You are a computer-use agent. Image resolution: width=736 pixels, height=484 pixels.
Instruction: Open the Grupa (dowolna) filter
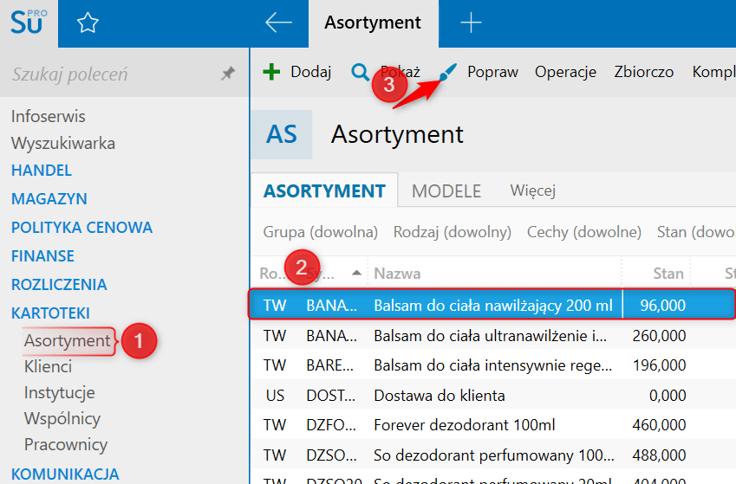tap(320, 232)
